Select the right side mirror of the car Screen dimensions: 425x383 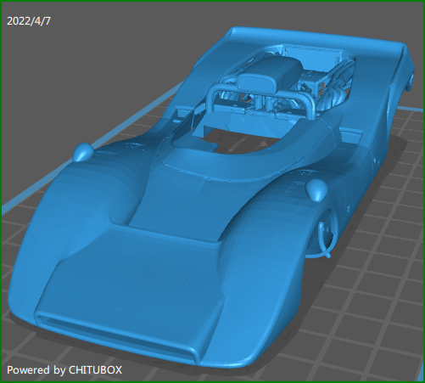(x=316, y=190)
